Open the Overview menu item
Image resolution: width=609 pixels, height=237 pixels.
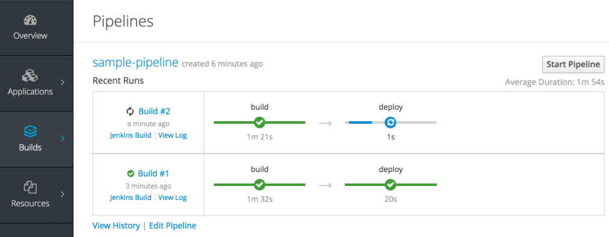(x=30, y=35)
